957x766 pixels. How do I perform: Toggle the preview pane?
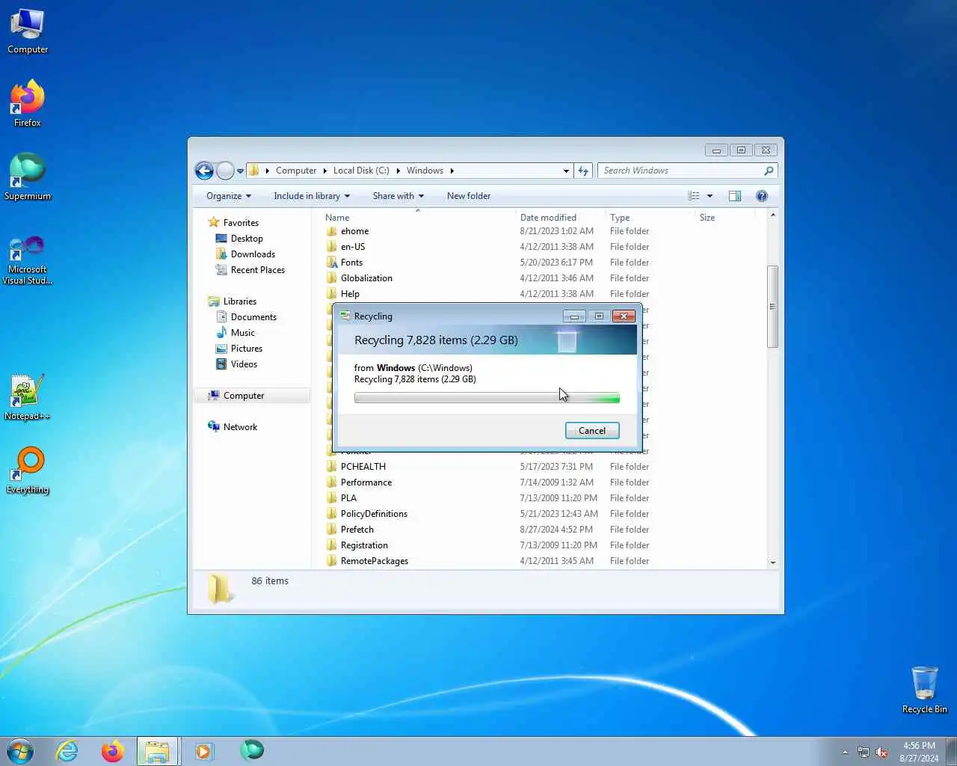(735, 196)
